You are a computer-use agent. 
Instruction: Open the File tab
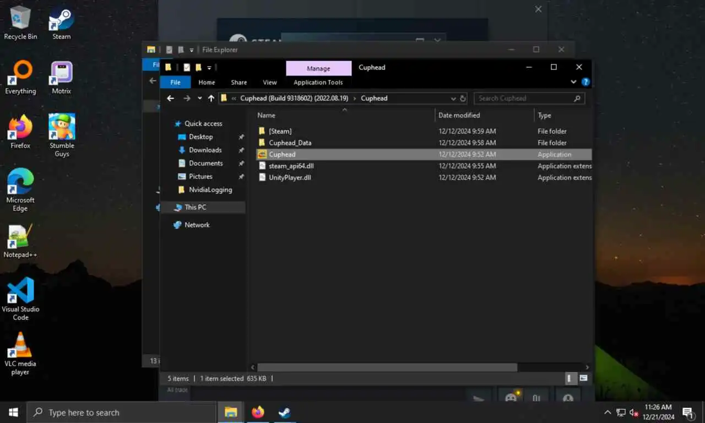point(175,82)
